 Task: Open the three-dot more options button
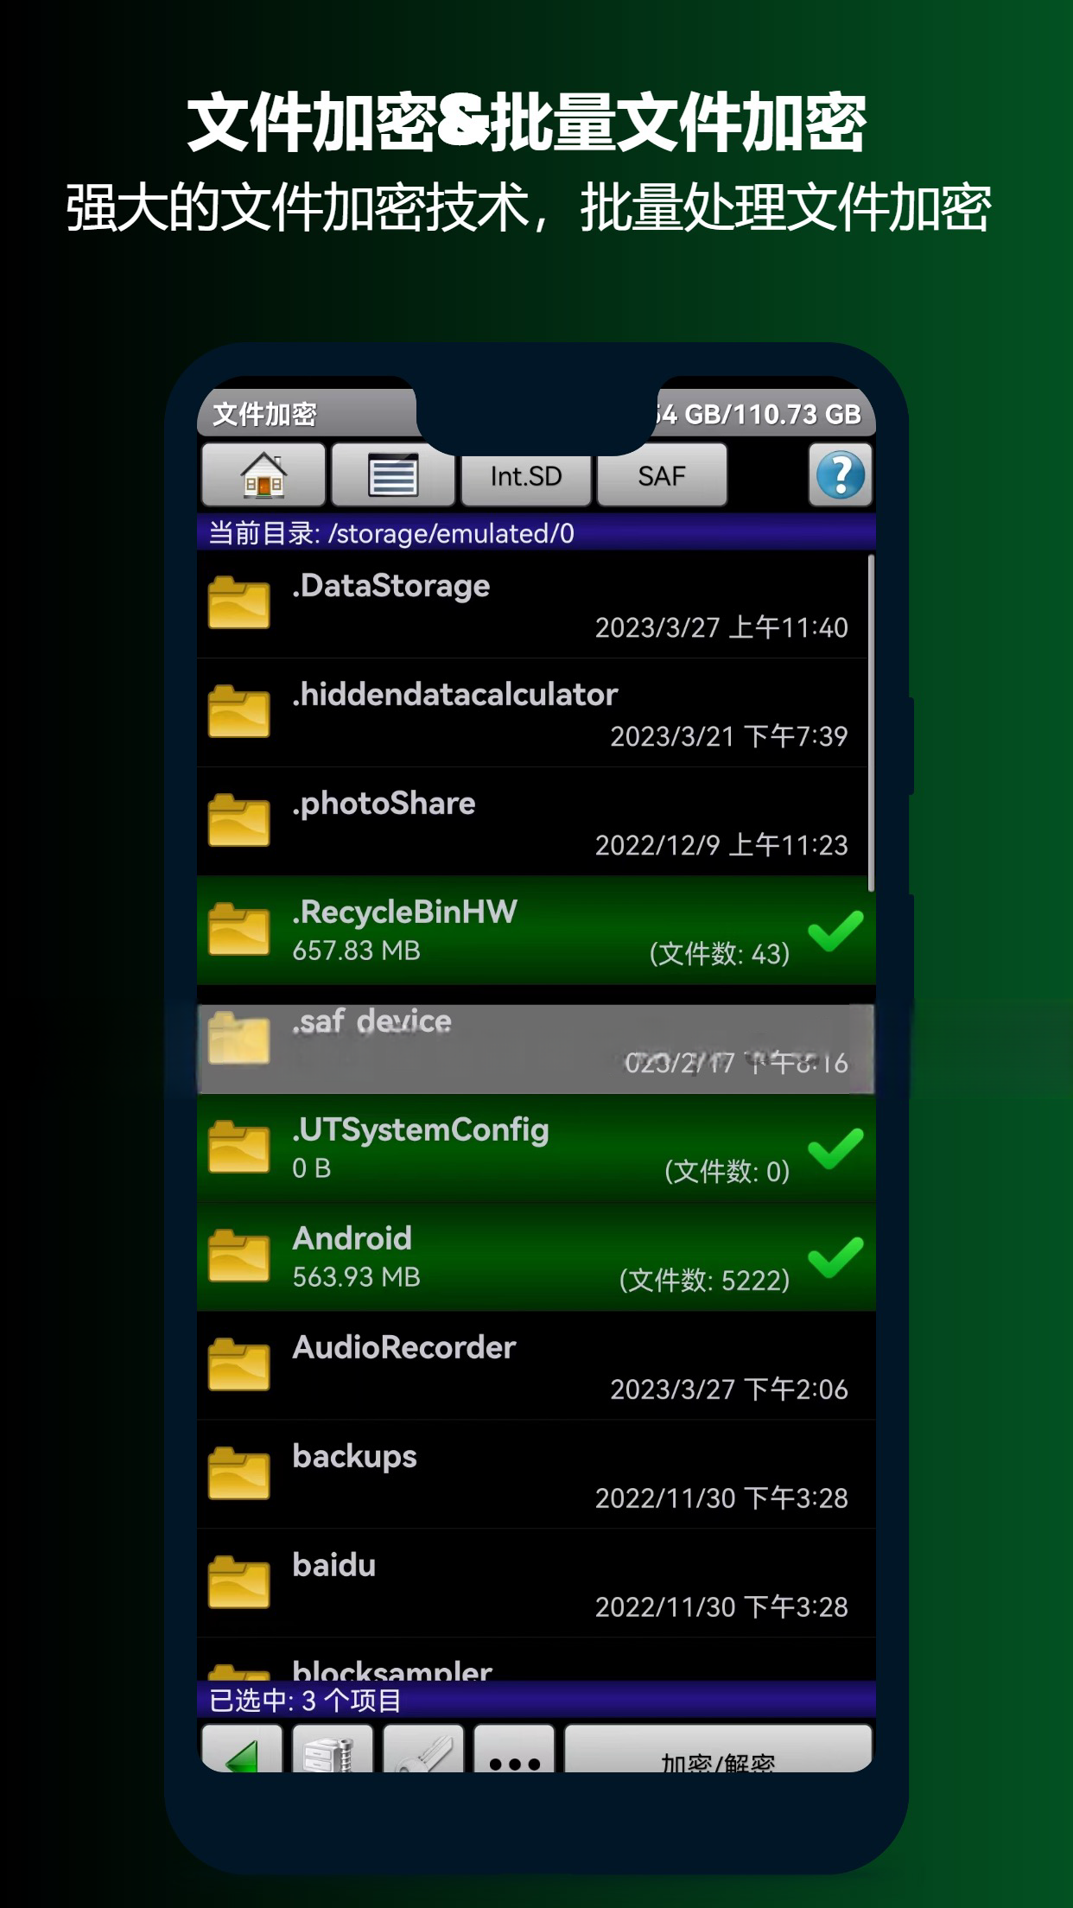pos(514,1749)
